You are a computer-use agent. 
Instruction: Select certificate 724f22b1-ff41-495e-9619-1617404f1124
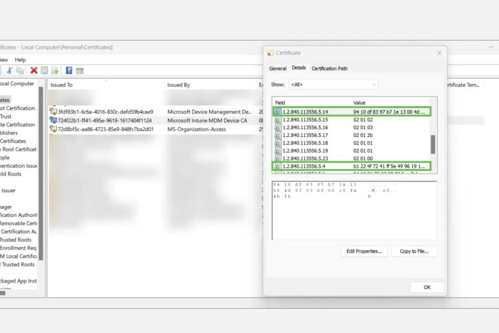click(x=105, y=120)
